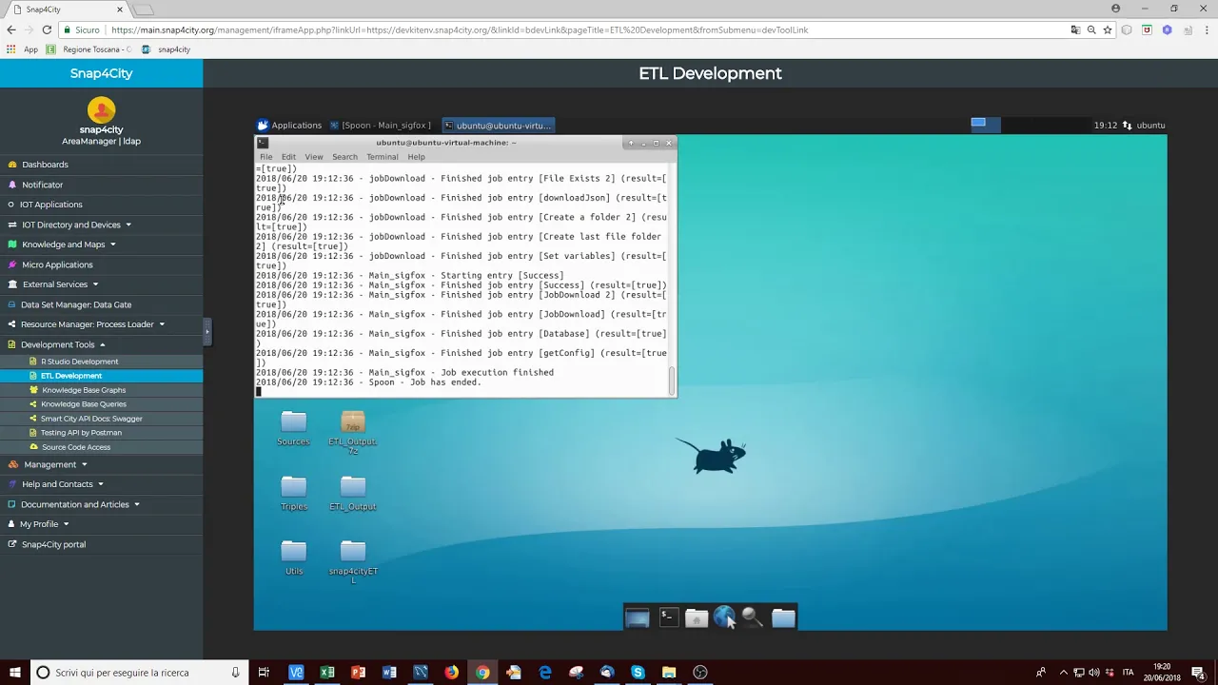Viewport: 1218px width, 685px height.
Task: Switch to ubuntu@ubuntu-virtu... taskbar window button
Action: [x=498, y=125]
